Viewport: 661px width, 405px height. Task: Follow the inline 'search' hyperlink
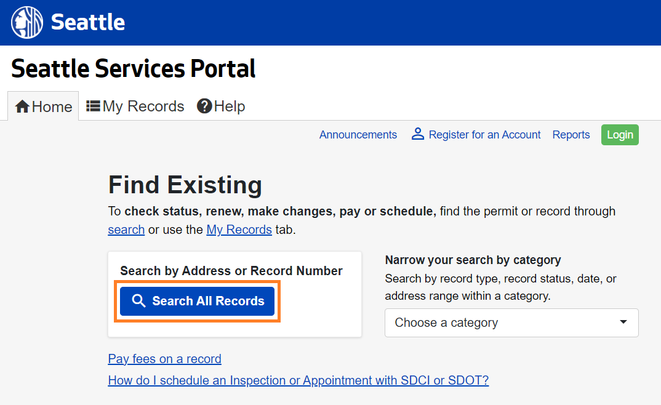point(126,230)
